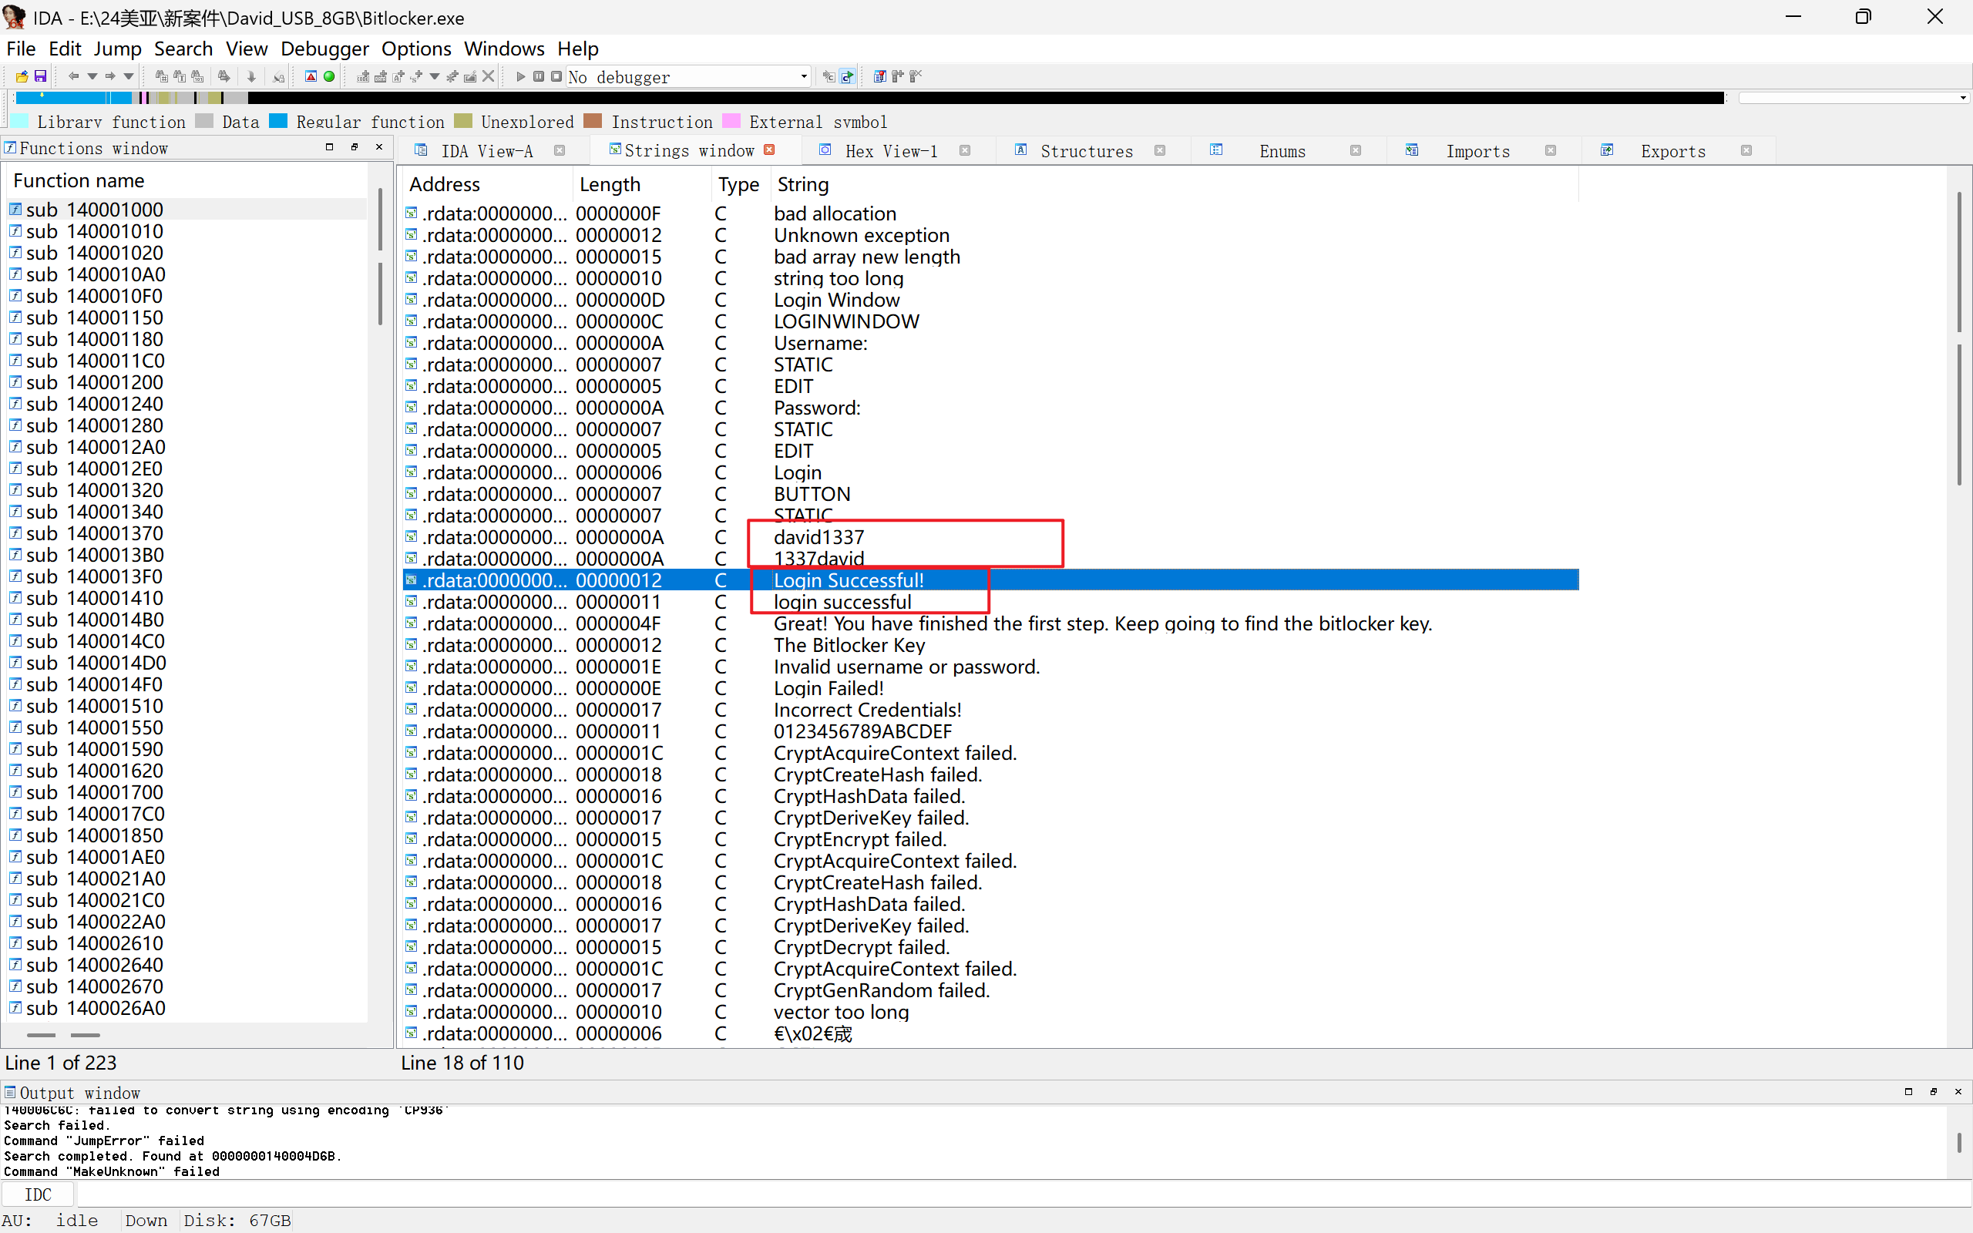Switch to the Imports tab
The height and width of the screenshot is (1233, 1973).
pyautogui.click(x=1477, y=151)
